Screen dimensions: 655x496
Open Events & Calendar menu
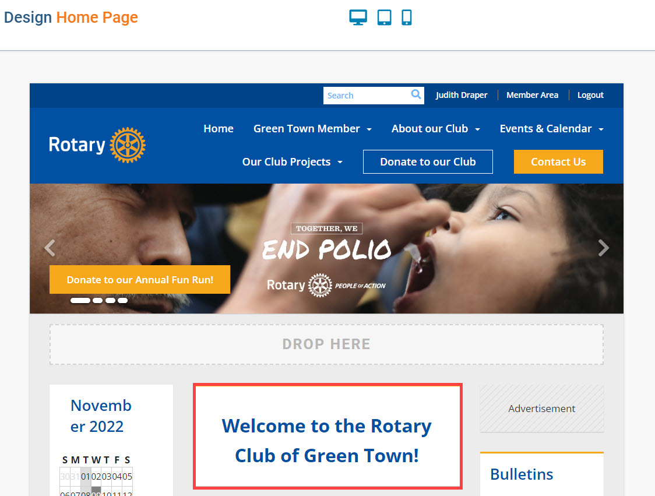[545, 129]
